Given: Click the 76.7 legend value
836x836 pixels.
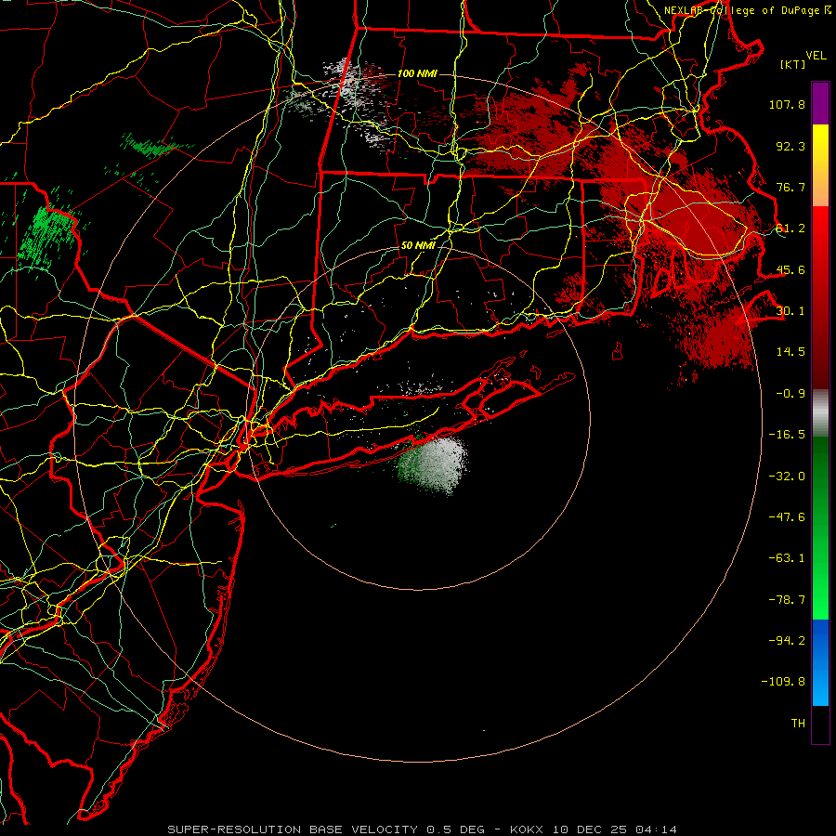Looking at the screenshot, I should coord(790,187).
